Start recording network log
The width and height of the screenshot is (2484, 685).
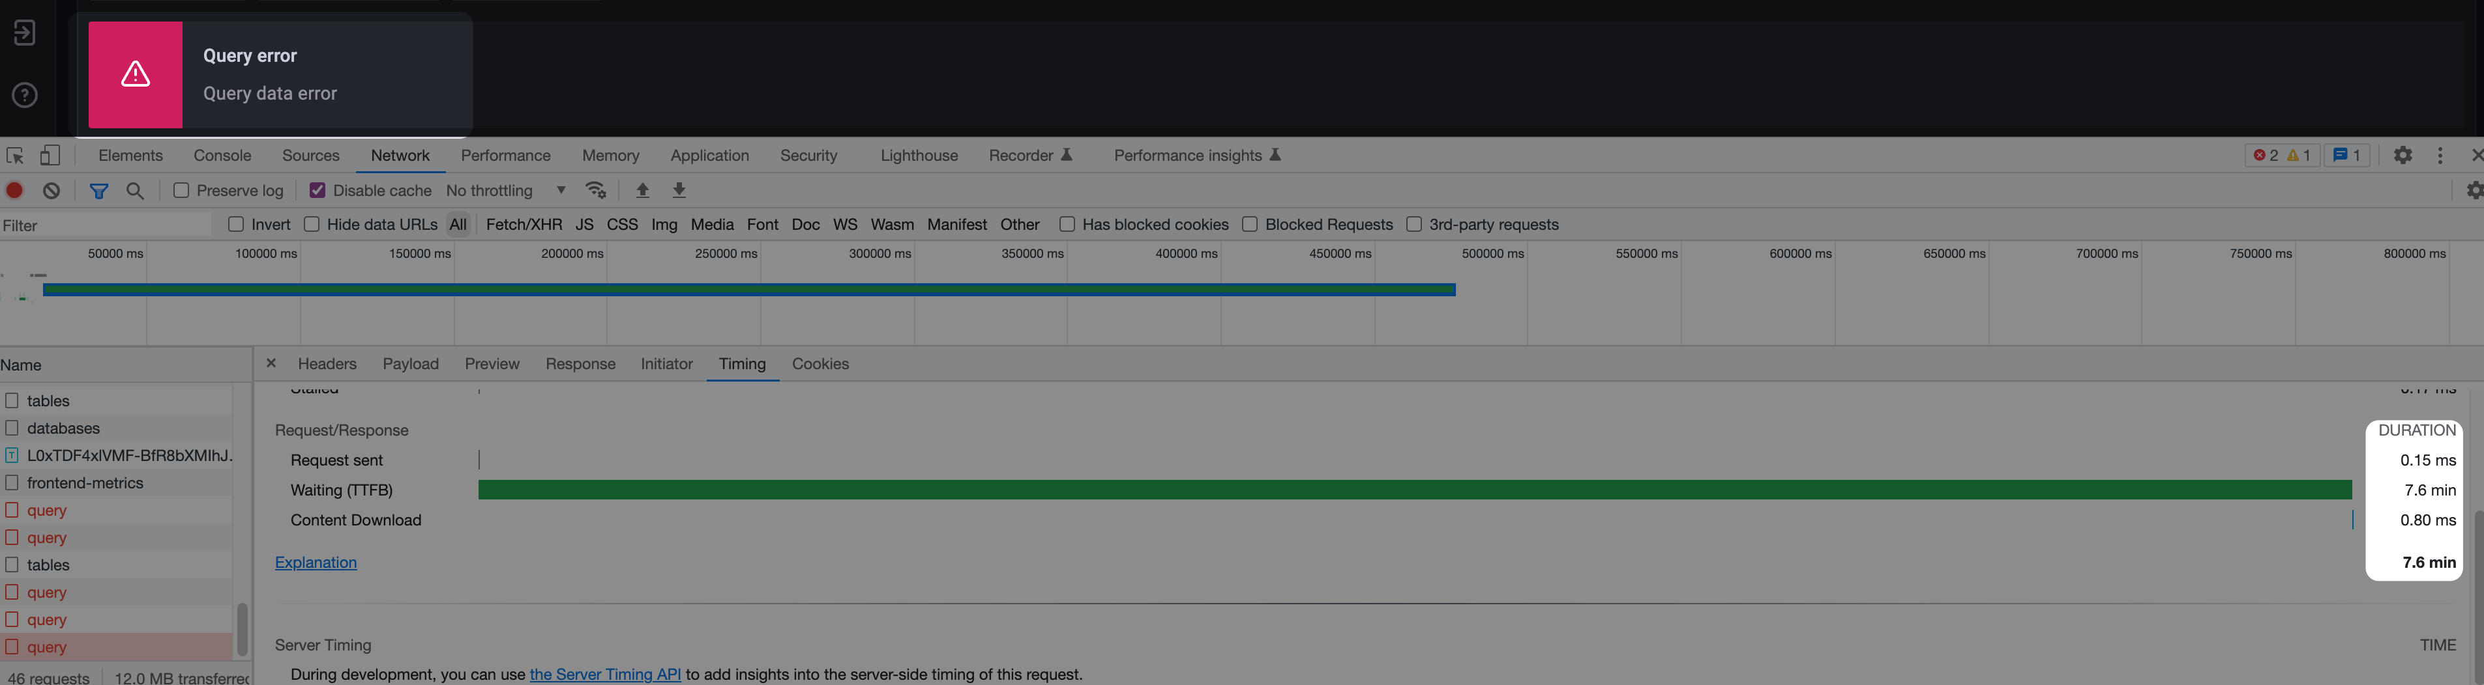[14, 189]
